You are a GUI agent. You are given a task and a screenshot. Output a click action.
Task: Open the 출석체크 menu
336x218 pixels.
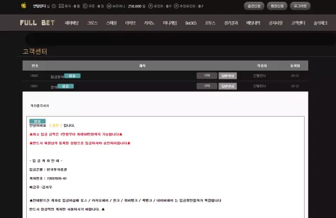[x=320, y=23]
